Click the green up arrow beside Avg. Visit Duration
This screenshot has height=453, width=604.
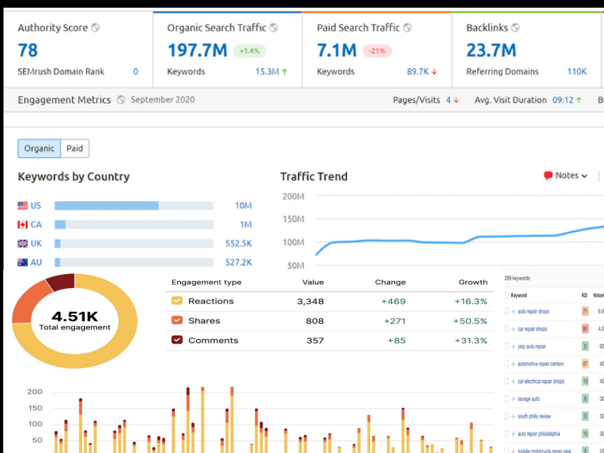tap(579, 100)
